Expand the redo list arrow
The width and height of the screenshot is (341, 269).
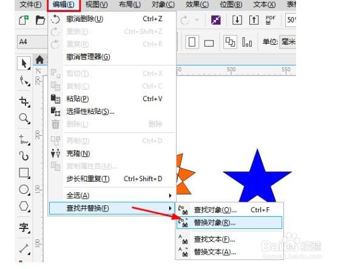[197, 20]
